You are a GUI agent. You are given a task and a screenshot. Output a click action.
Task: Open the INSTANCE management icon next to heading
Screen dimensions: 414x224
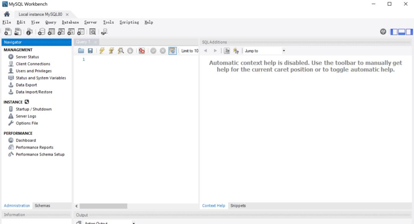tap(27, 102)
